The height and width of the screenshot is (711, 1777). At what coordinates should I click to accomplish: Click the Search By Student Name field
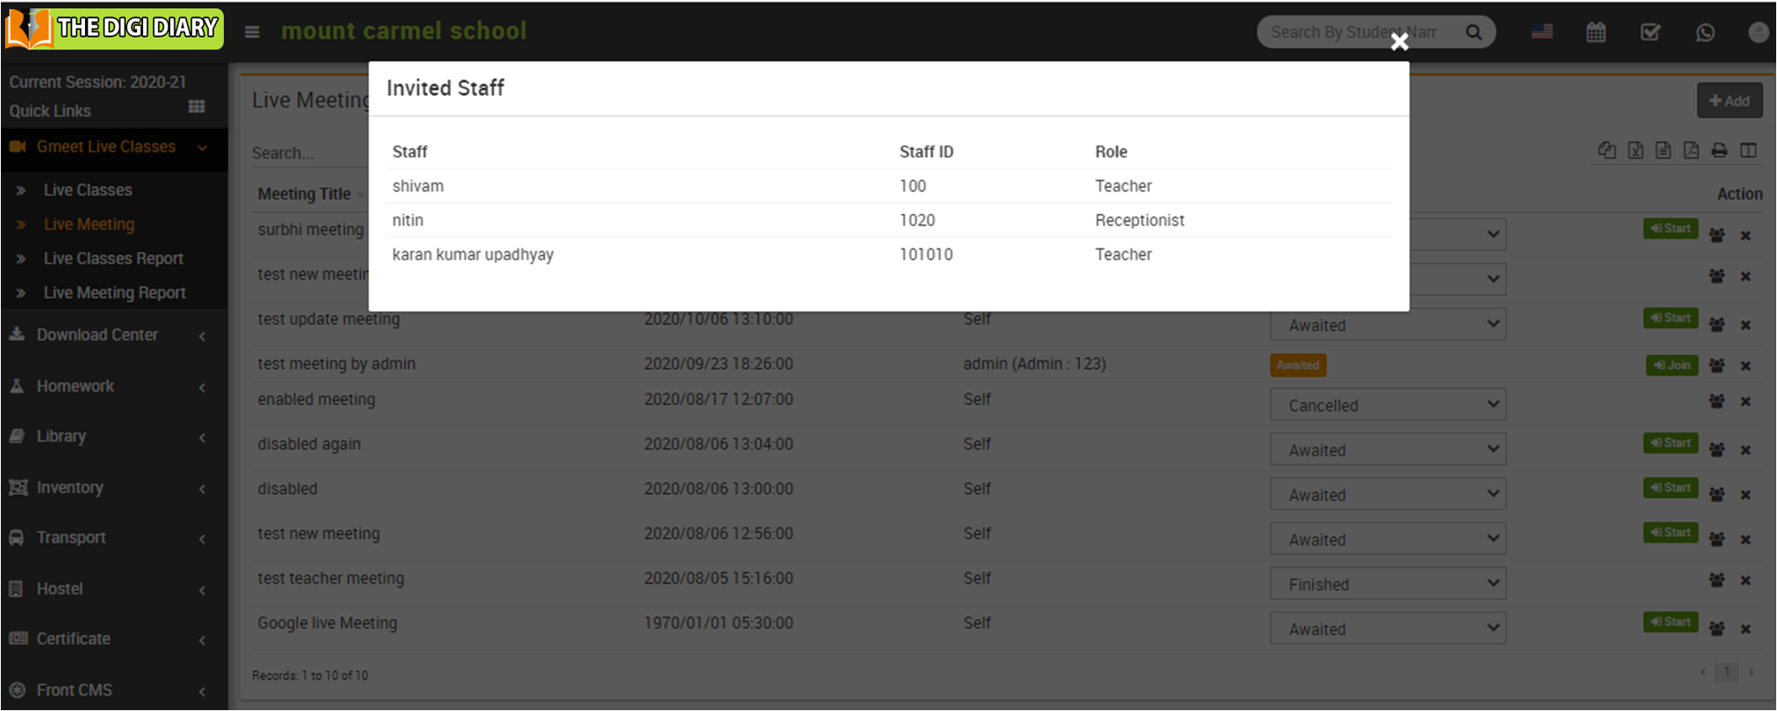1355,32
